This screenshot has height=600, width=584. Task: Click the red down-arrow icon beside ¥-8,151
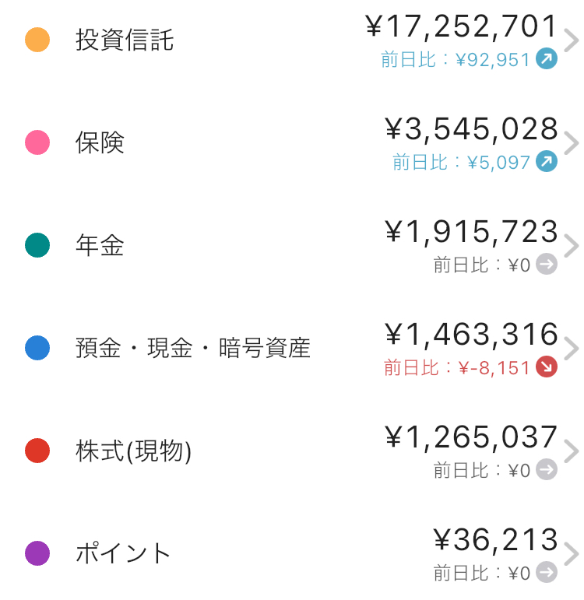click(547, 367)
